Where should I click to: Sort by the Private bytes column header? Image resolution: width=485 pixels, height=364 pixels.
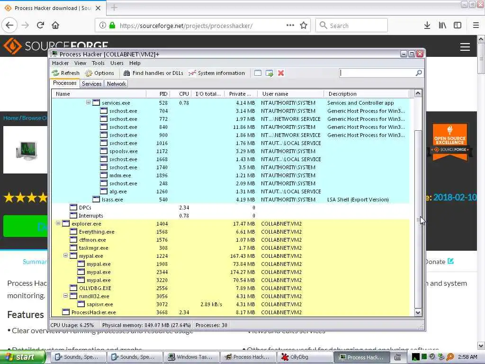click(x=241, y=94)
